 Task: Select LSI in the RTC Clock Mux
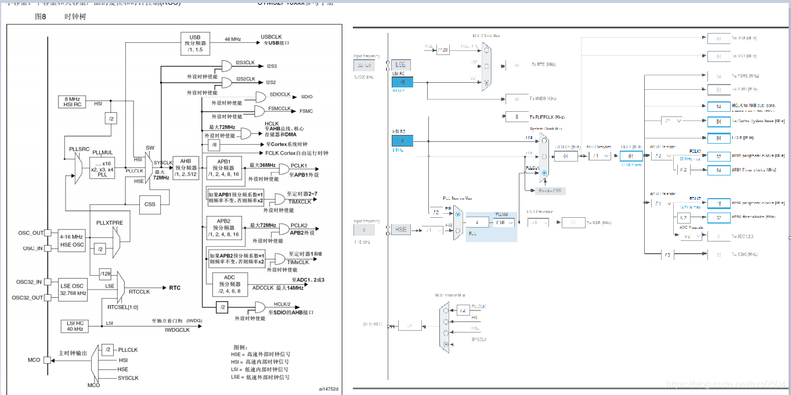pos(487,82)
